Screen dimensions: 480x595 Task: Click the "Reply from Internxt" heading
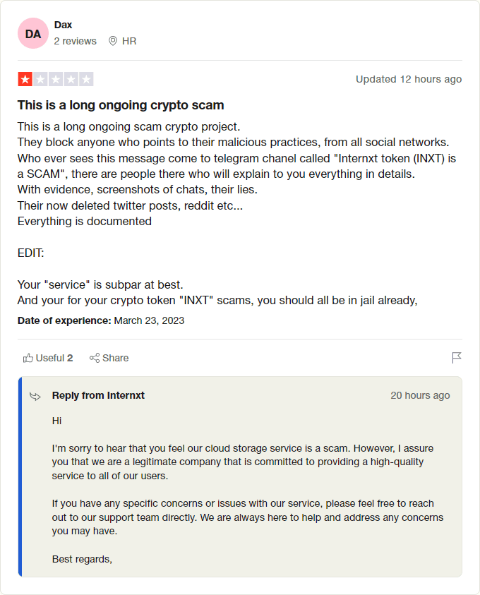98,395
